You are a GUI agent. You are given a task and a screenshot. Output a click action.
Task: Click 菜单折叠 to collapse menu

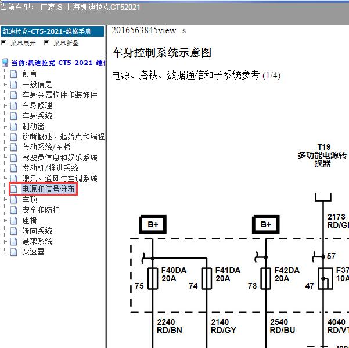click(x=66, y=43)
